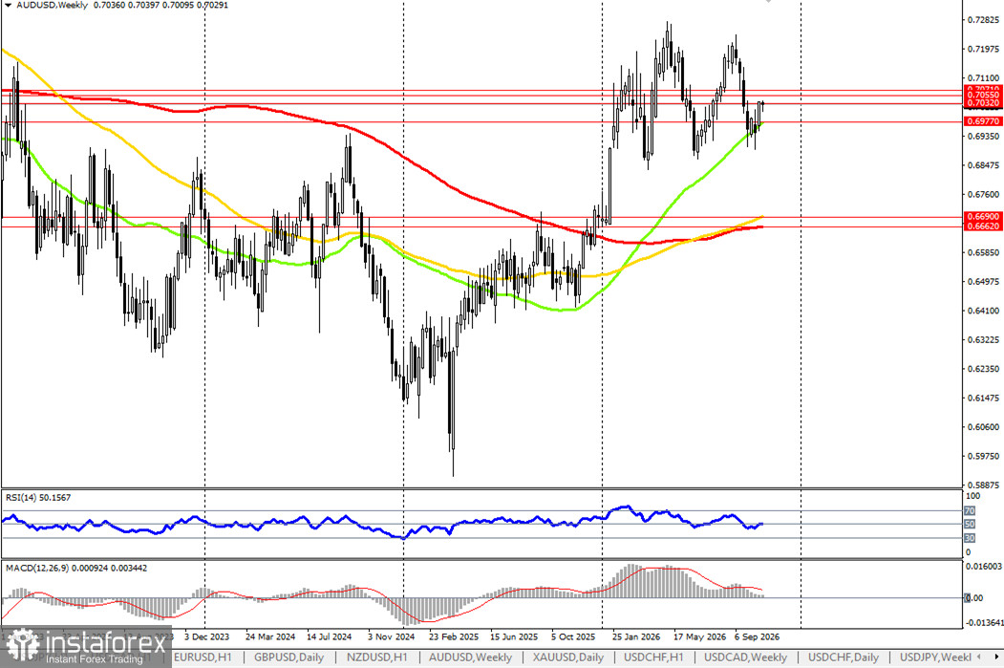This screenshot has width=1004, height=668.
Task: Click the MACD 0.00 zero-level label
Action: [x=974, y=598]
